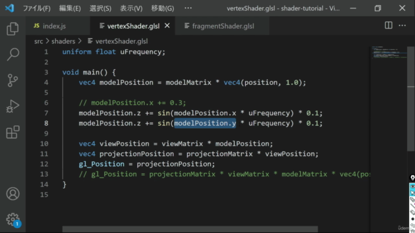Expand the shaders breadcrumb folder
This screenshot has height=233, width=415.
coord(64,41)
